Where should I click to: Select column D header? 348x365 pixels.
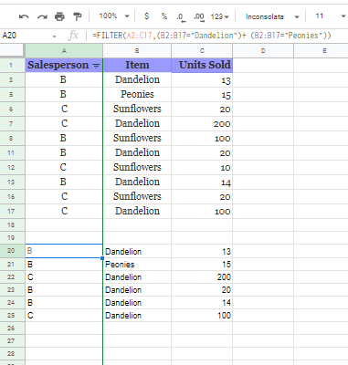click(x=263, y=51)
